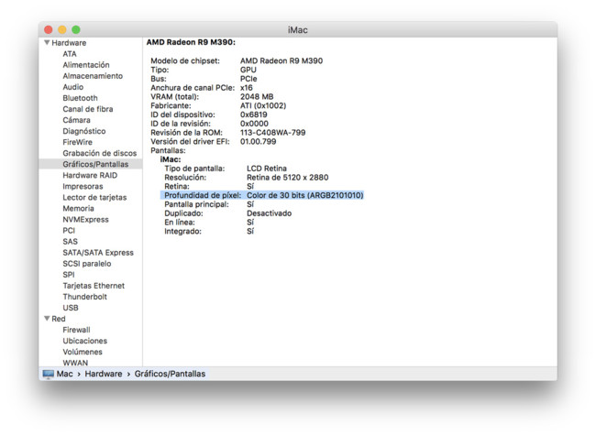Screen dimensions: 596x436
Task: Select the VRAM (total) 2048 MB row
Action: [212, 96]
